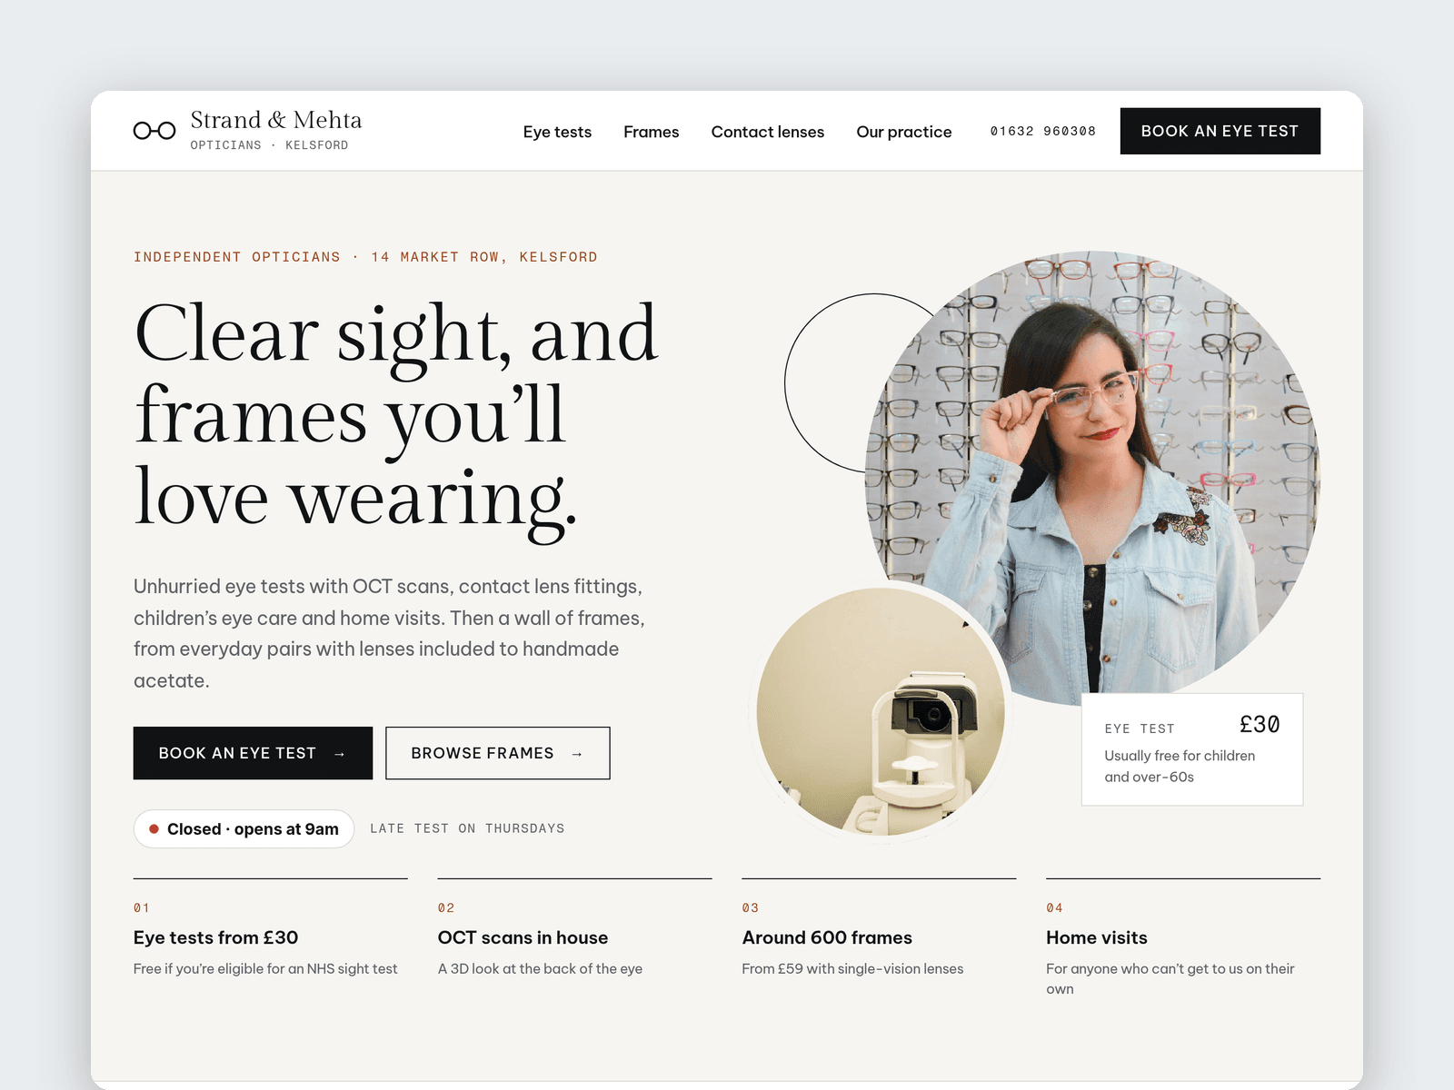The width and height of the screenshot is (1454, 1090).
Task: Click the red closed status dot
Action: (x=154, y=828)
